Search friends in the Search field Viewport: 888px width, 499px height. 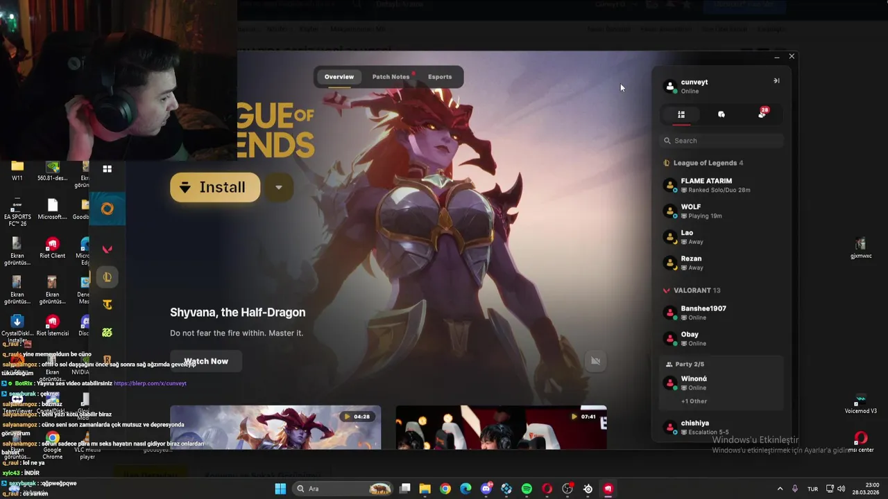[721, 141]
